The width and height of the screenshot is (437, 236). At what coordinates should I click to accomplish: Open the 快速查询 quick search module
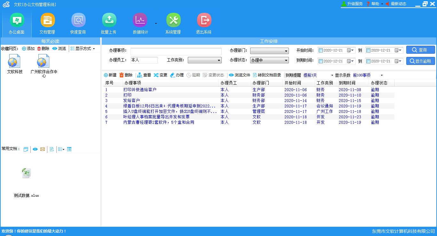tap(78, 24)
